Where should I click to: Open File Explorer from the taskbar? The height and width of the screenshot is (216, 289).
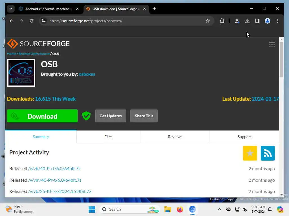168,209
